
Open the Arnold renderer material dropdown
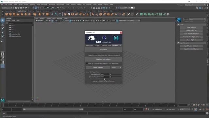coord(116,68)
